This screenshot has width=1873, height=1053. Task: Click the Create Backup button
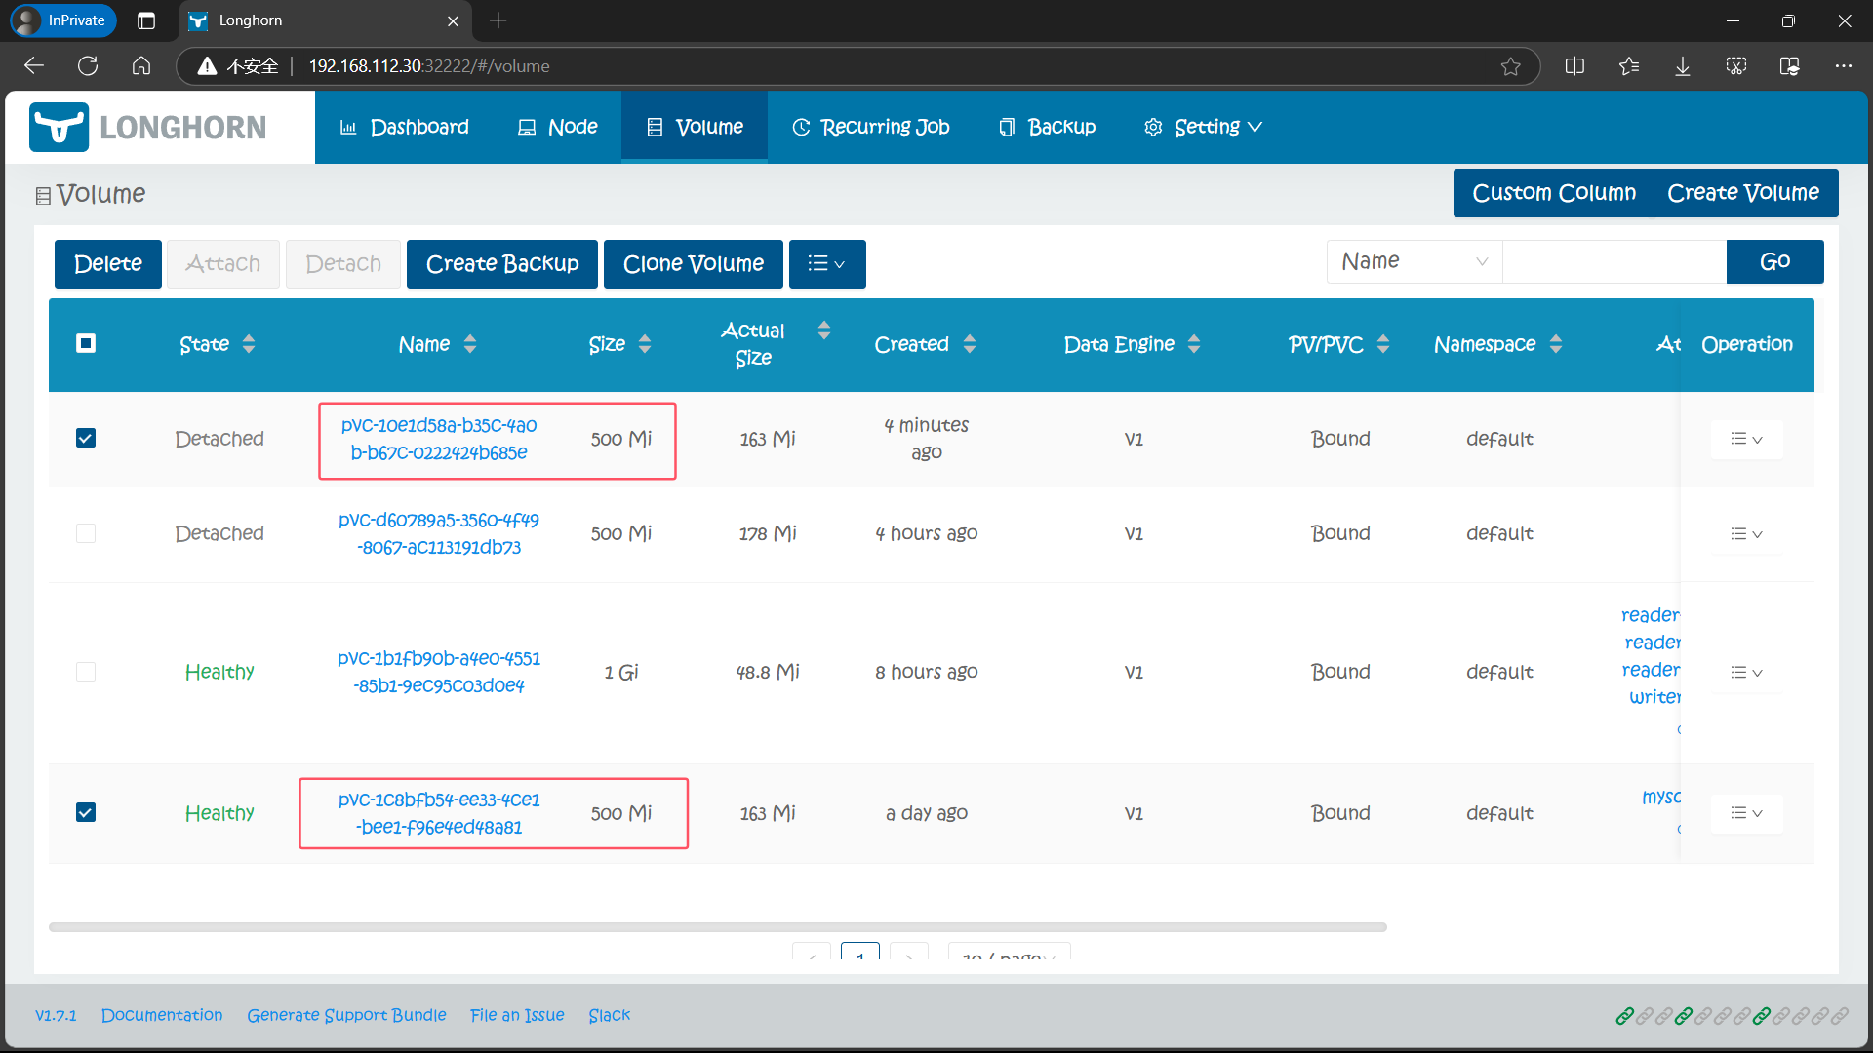[502, 264]
